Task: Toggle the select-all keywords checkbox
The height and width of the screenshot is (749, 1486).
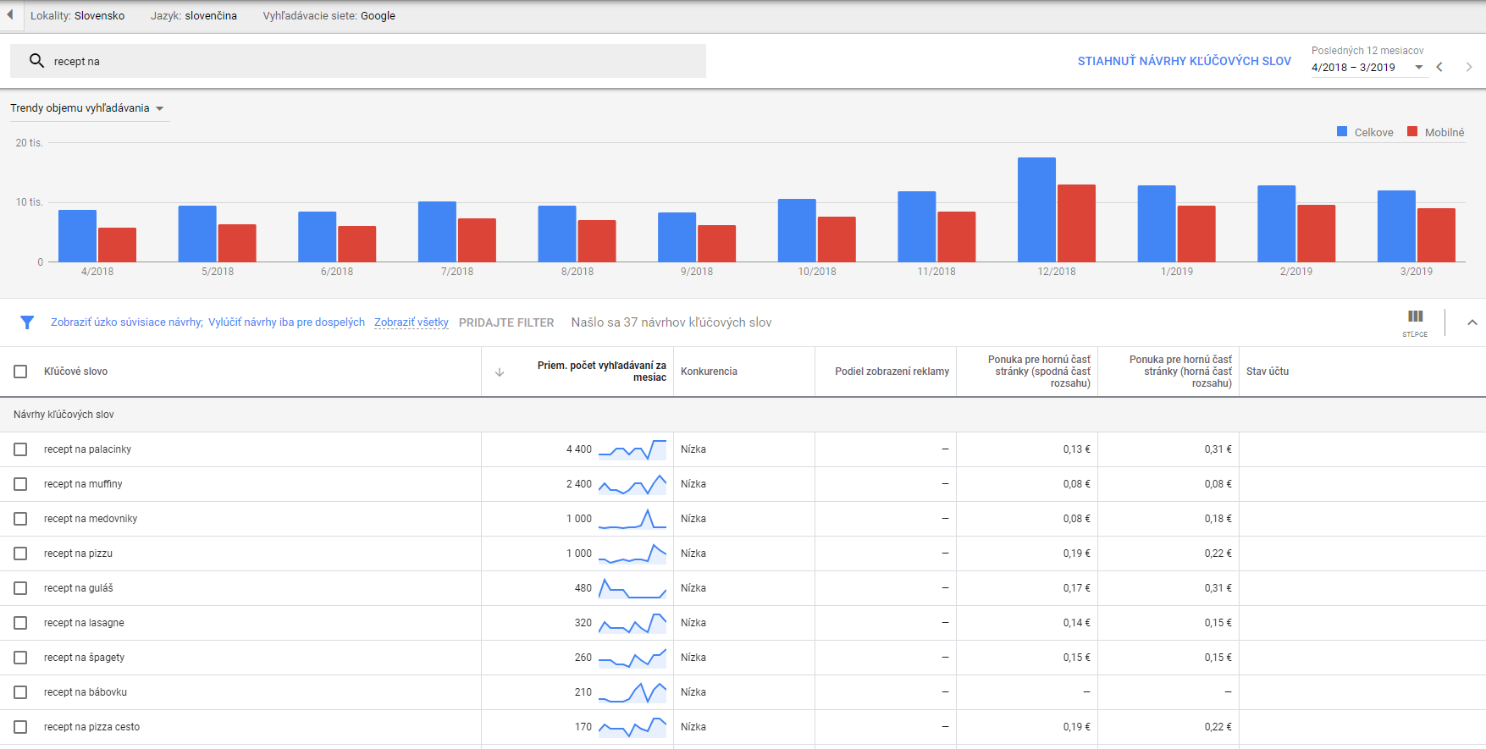Action: click(20, 372)
